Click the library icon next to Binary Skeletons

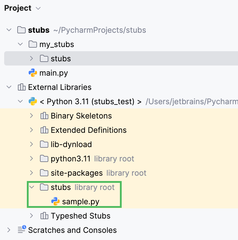tap(44, 116)
